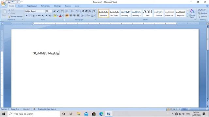This screenshot has height=117, width=209.
Task: Apply Subscript formatting
Action: click(43, 16)
